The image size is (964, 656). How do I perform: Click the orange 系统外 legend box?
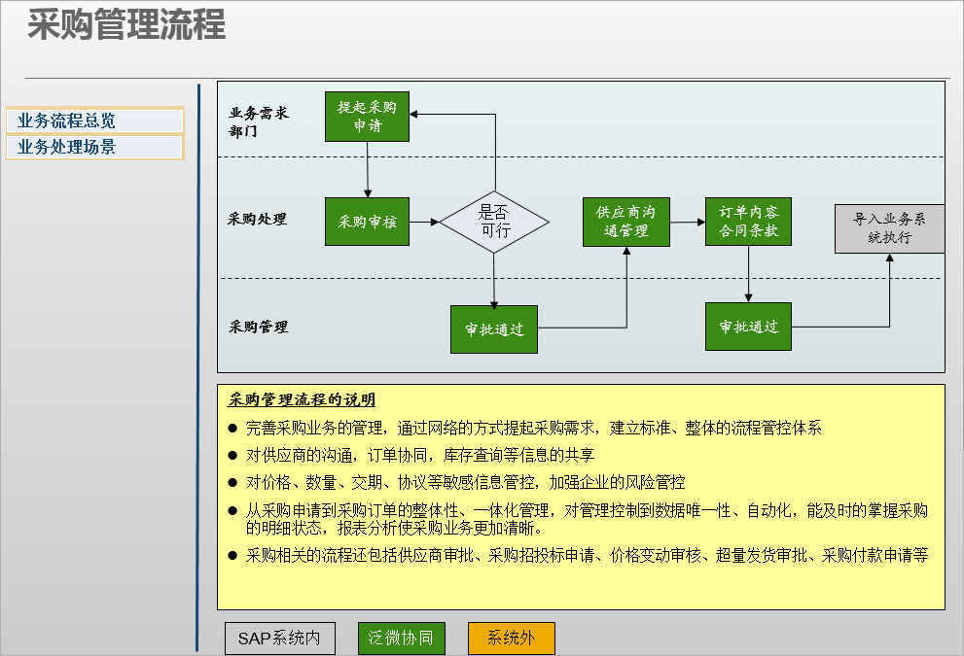pyautogui.click(x=511, y=639)
